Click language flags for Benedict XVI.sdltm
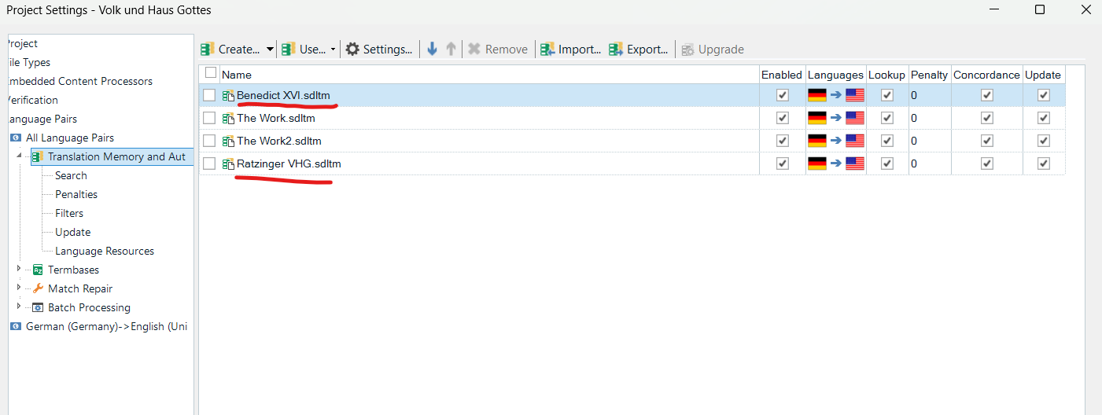Image resolution: width=1102 pixels, height=415 pixels. [835, 95]
